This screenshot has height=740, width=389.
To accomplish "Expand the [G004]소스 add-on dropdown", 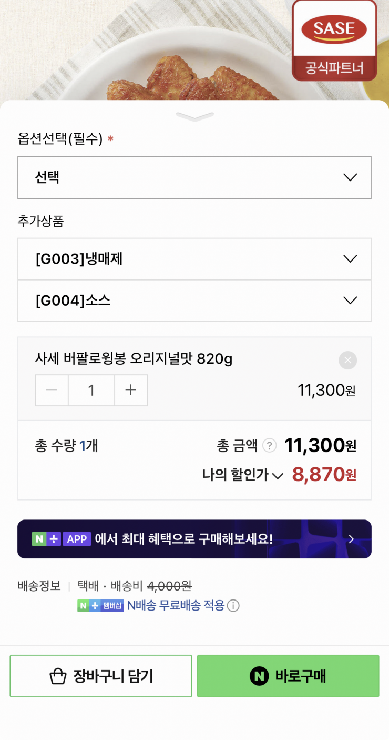I will click(x=194, y=301).
